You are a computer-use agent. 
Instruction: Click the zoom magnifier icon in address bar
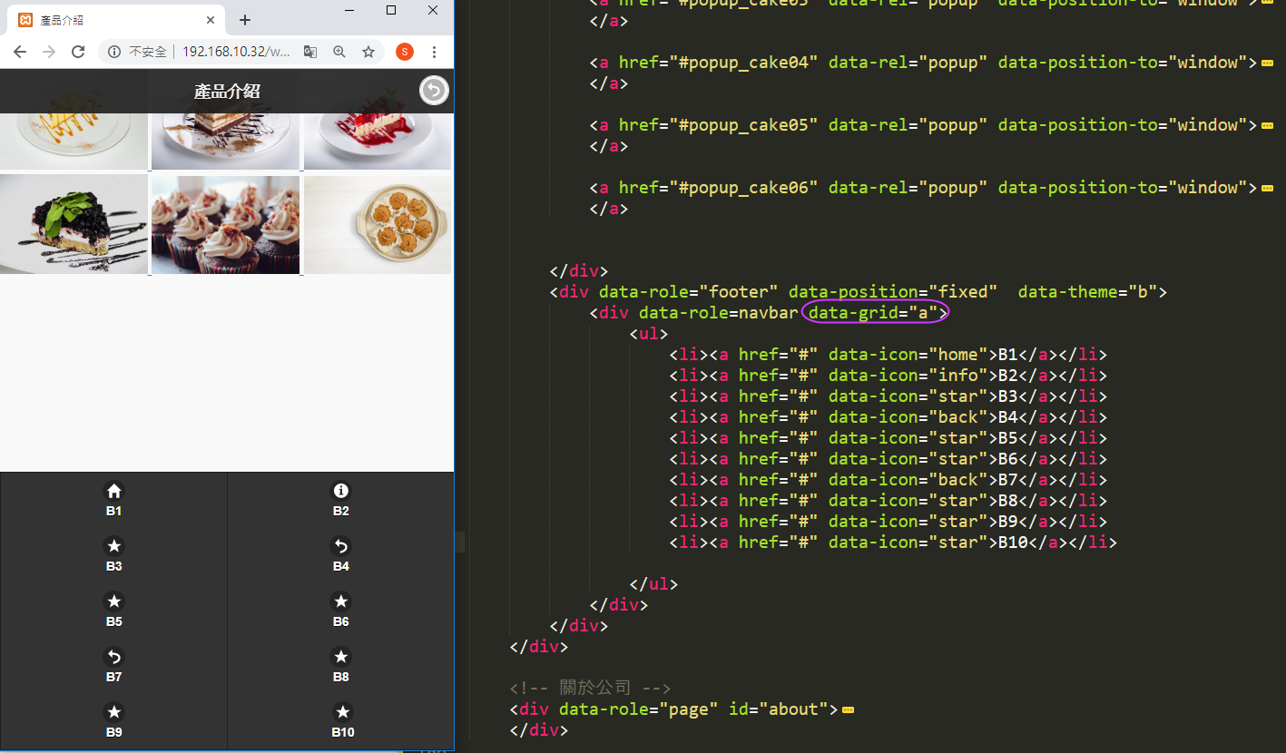pyautogui.click(x=339, y=52)
